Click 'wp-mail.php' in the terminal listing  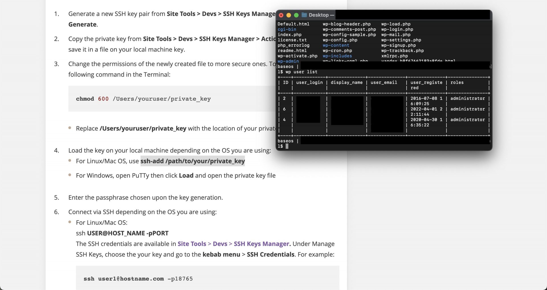click(396, 34)
